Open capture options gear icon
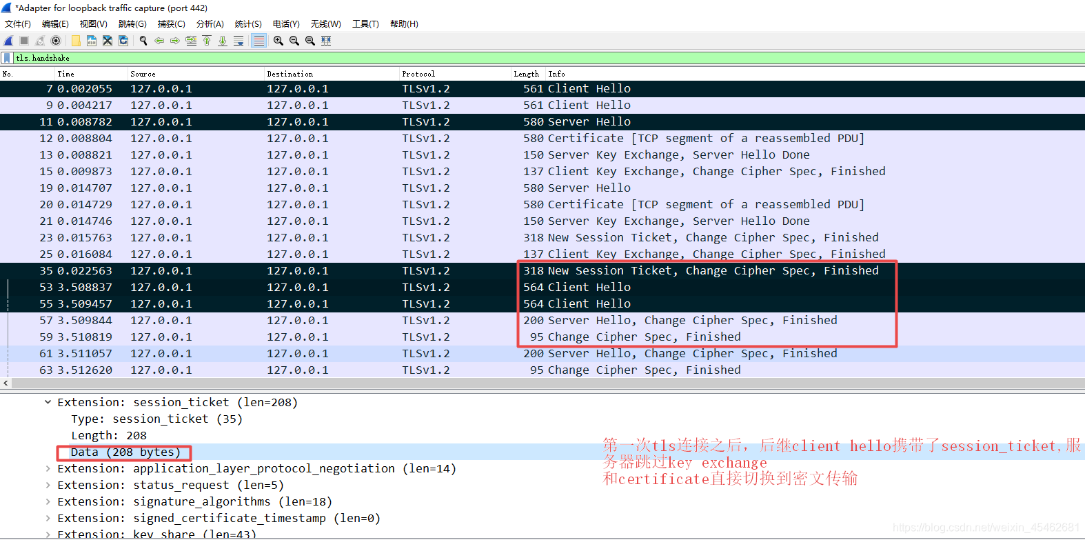Image resolution: width=1085 pixels, height=540 pixels. click(56, 41)
